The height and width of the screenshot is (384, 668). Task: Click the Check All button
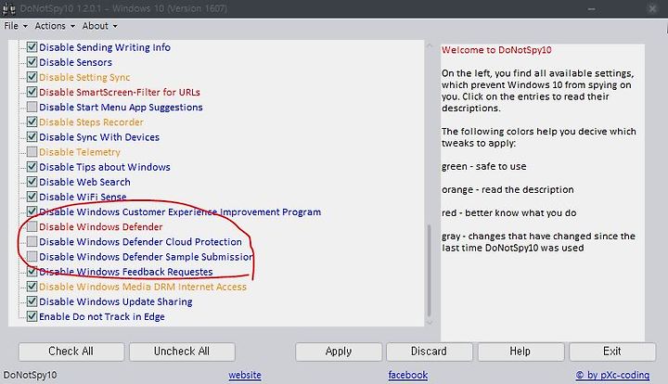pyautogui.click(x=71, y=352)
